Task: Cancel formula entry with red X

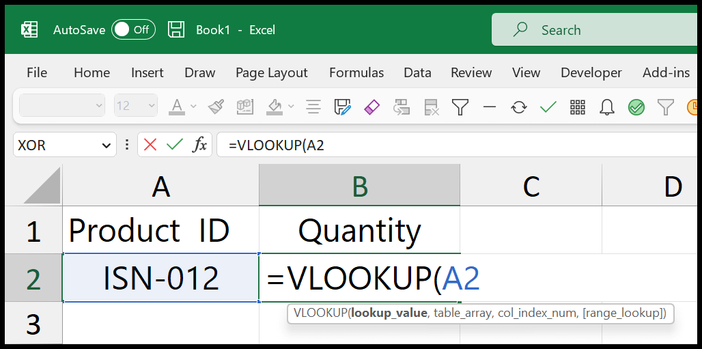Action: click(150, 145)
